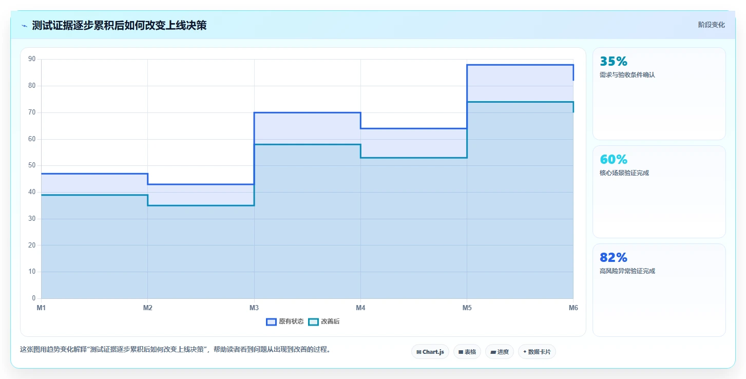Click the 核心场景验证完成 label

tap(624, 173)
